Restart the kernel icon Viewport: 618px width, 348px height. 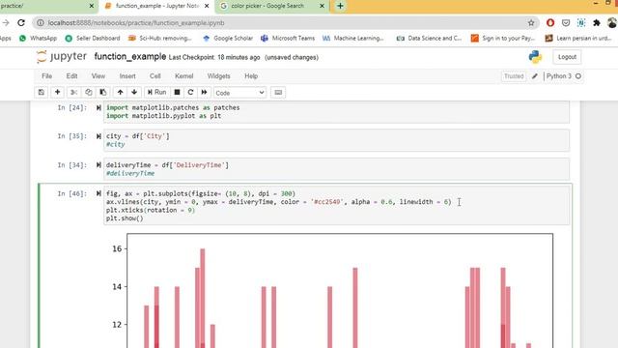191,93
